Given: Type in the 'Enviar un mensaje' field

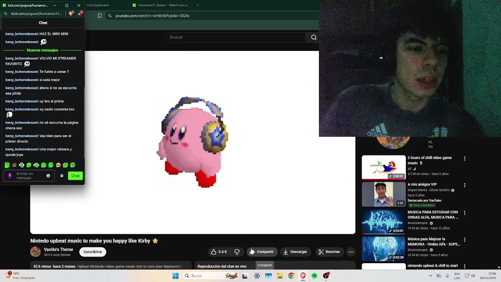Looking at the screenshot, I should pyautogui.click(x=29, y=176).
